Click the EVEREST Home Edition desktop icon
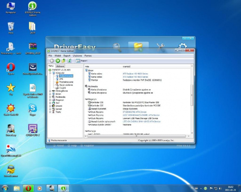The height and width of the screenshot is (192, 241). [33, 9]
